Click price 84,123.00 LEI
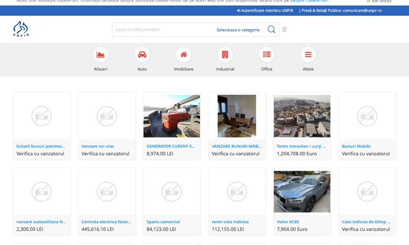The image size is (409, 245). pos(161,229)
